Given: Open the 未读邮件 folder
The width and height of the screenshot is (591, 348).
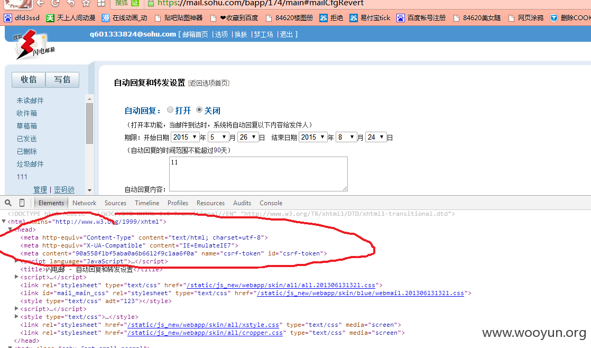Looking at the screenshot, I should (30, 100).
